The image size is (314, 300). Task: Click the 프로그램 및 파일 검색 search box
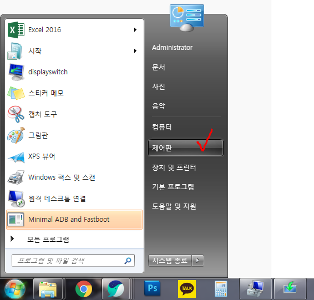click(73, 261)
